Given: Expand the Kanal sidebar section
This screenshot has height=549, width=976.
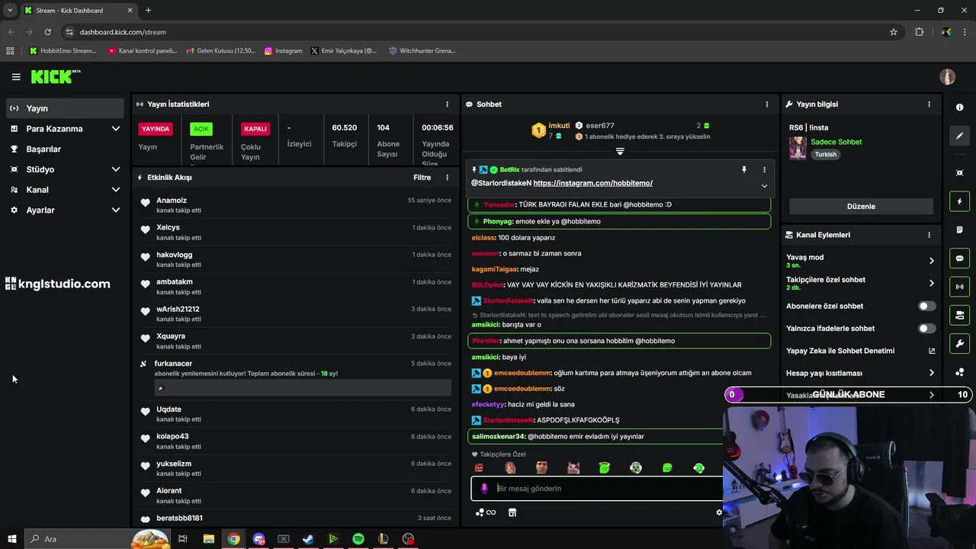Looking at the screenshot, I should coord(65,190).
